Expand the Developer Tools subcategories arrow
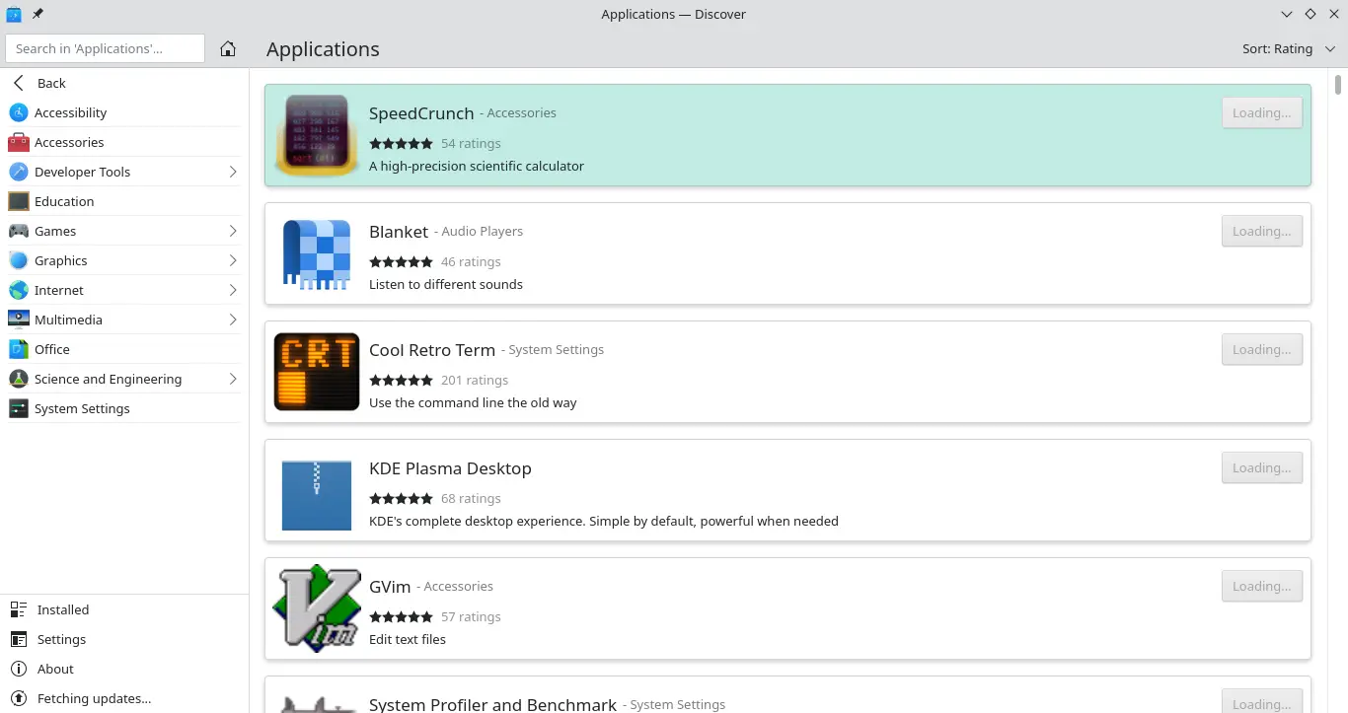The image size is (1348, 713). (233, 172)
